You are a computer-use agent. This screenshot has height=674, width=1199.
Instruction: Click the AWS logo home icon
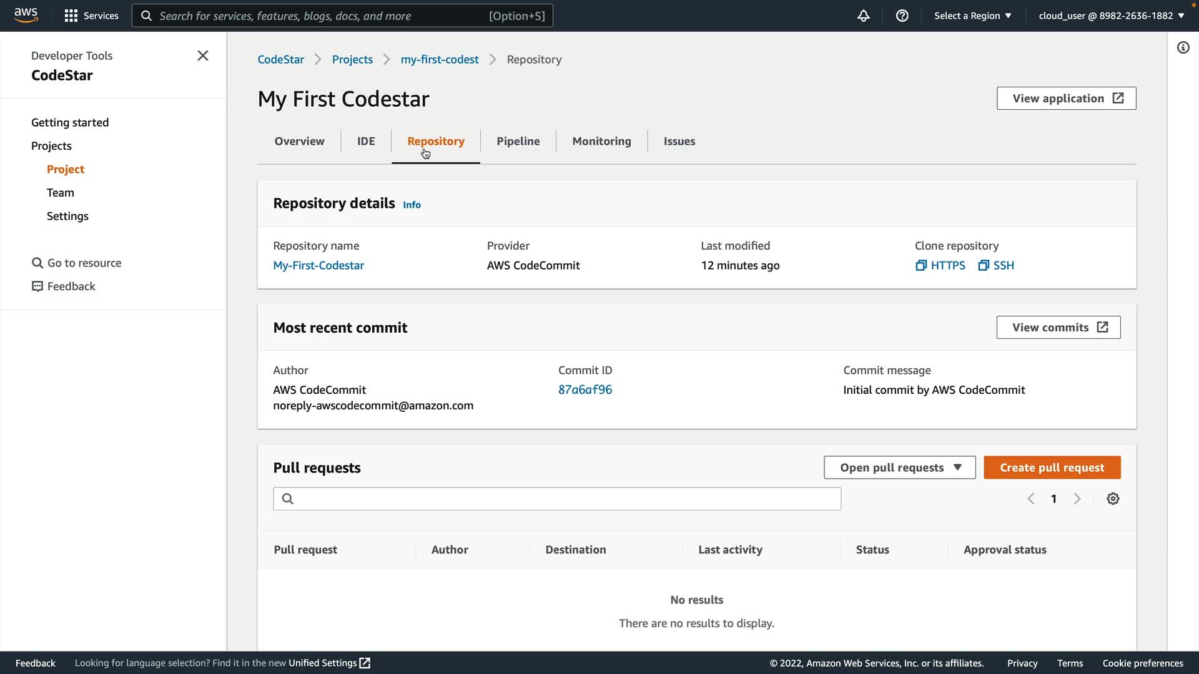tap(26, 15)
